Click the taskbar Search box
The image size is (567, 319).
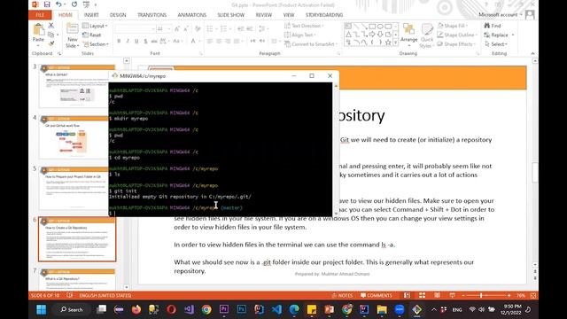tap(71, 309)
